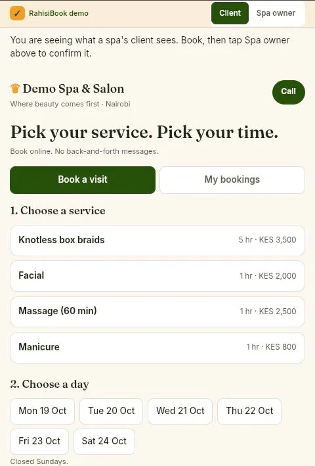Select the Facial service option

tap(157, 276)
